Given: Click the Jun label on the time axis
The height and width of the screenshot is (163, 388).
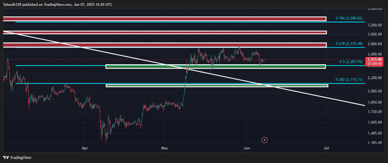Looking at the screenshot, I should 247,148.
